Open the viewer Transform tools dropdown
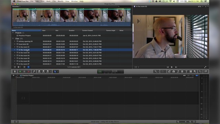The image size is (220, 124). pyautogui.click(x=137, y=67)
